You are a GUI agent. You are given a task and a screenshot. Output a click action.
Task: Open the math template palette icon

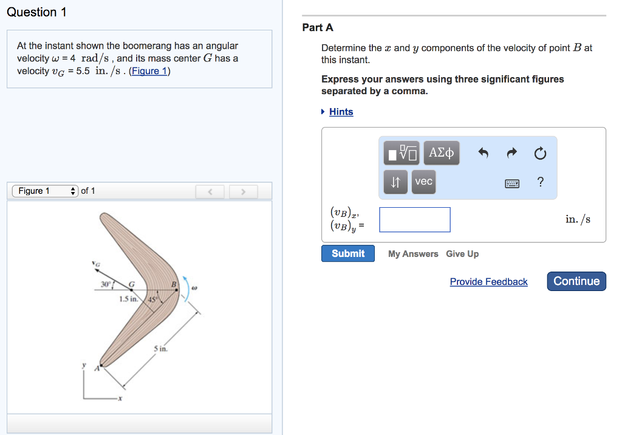tap(401, 152)
